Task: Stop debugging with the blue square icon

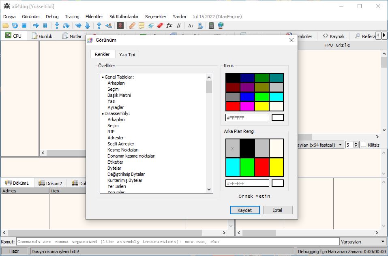Action: 24,26
